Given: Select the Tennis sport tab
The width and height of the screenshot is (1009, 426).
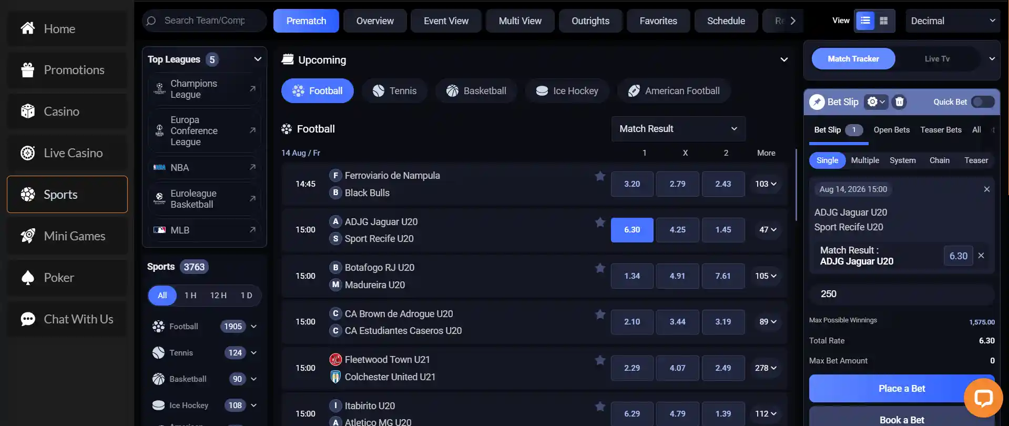Looking at the screenshot, I should click(x=395, y=91).
